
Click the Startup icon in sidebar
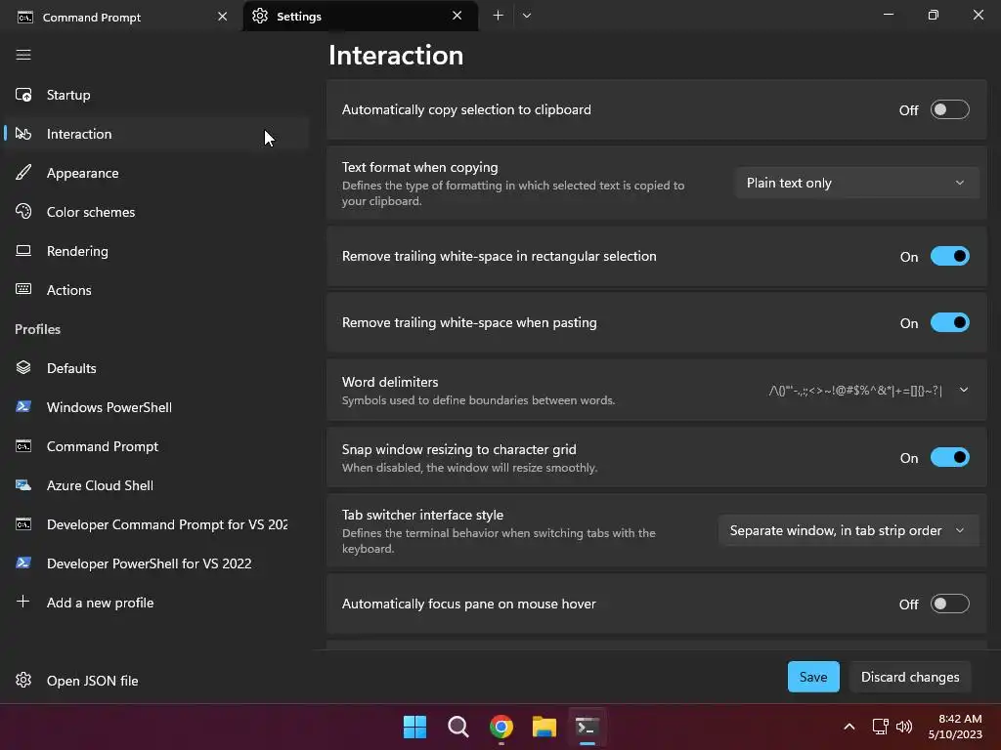point(23,95)
